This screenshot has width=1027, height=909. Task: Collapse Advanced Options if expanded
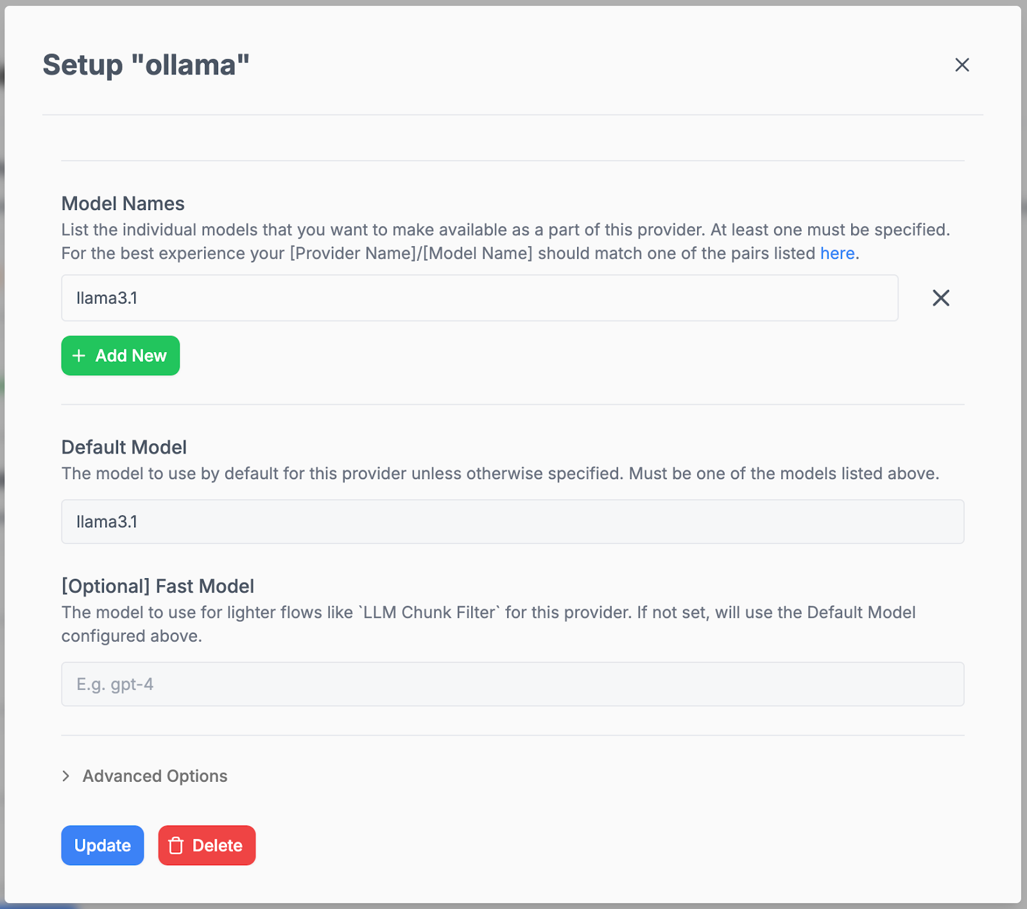(x=154, y=776)
